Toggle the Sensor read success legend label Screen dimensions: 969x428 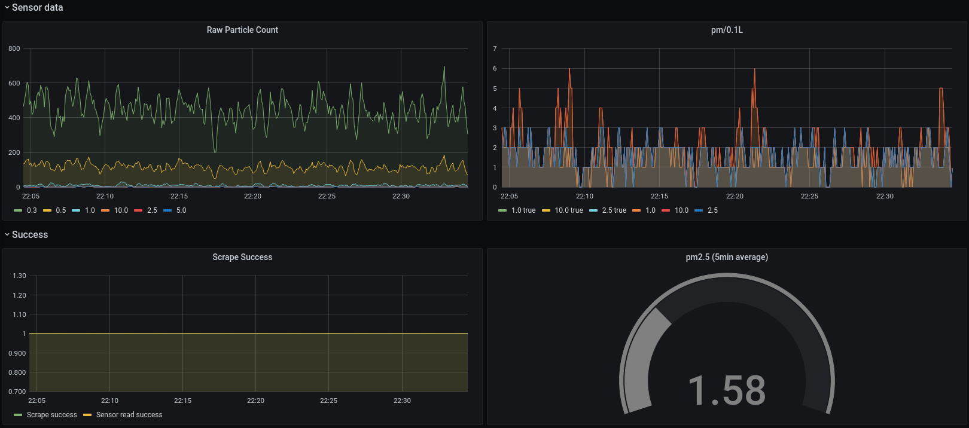pyautogui.click(x=129, y=415)
